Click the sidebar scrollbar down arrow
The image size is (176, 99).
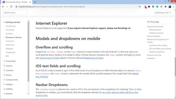pos(28,94)
